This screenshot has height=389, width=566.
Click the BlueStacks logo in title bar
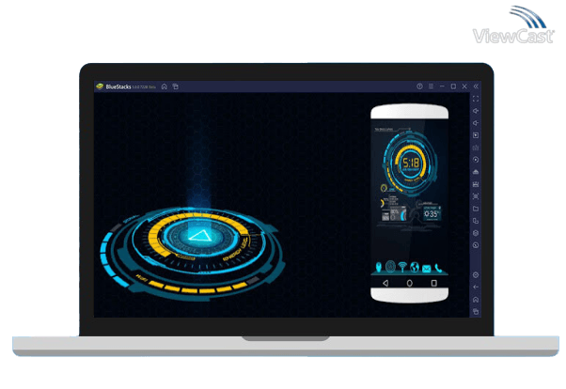100,86
